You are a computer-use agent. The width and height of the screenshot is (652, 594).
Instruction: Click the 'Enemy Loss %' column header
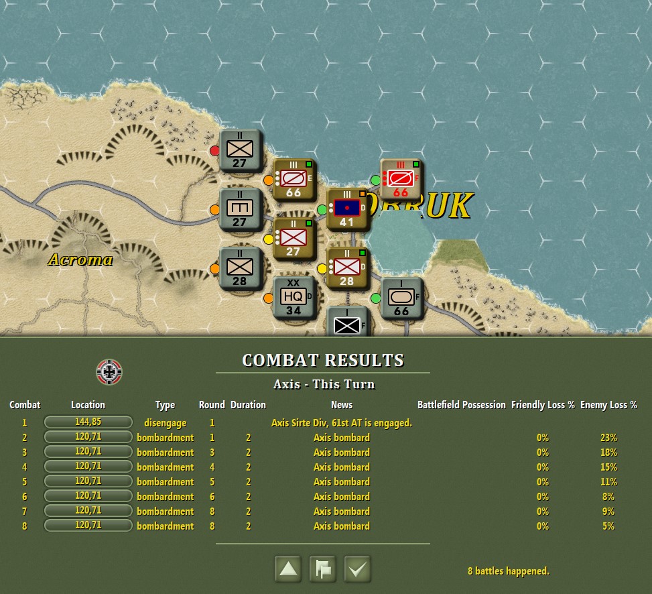coord(608,405)
